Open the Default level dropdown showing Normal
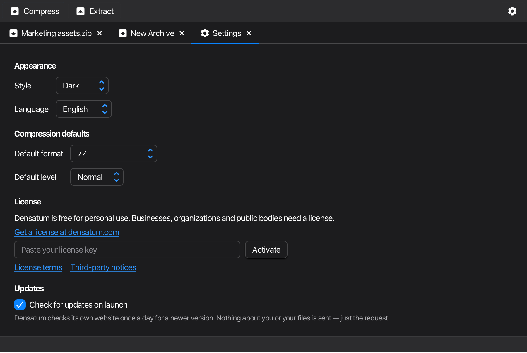 pyautogui.click(x=97, y=177)
